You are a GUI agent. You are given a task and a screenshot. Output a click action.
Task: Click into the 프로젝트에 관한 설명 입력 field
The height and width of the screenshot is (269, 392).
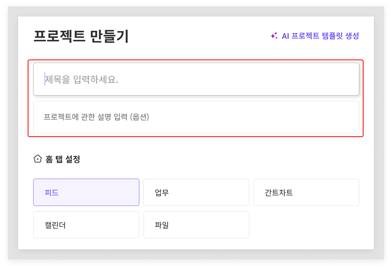pos(196,117)
